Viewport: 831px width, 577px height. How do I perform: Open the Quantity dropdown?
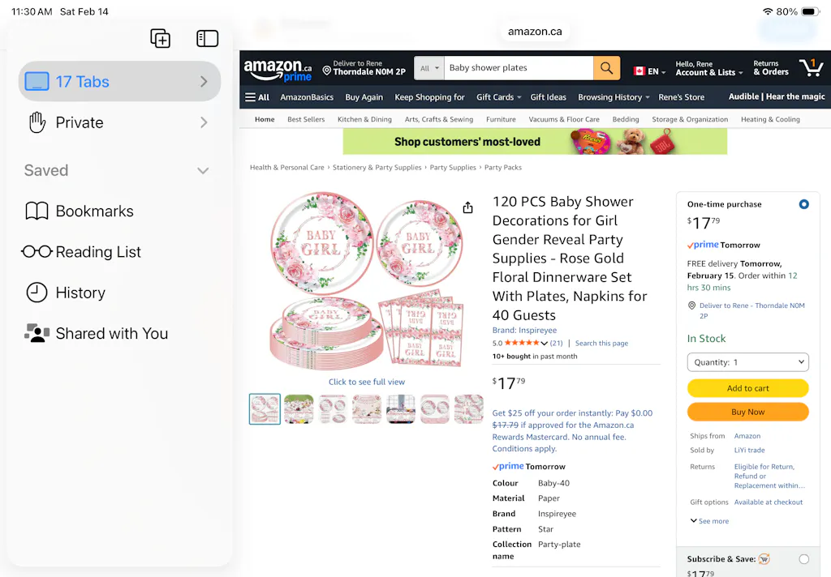pos(747,362)
